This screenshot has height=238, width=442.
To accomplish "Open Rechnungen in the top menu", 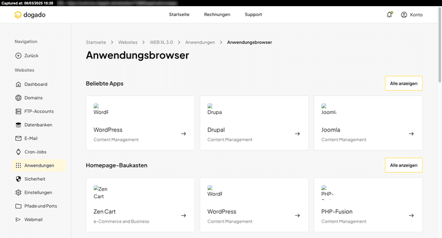I will point(217,14).
